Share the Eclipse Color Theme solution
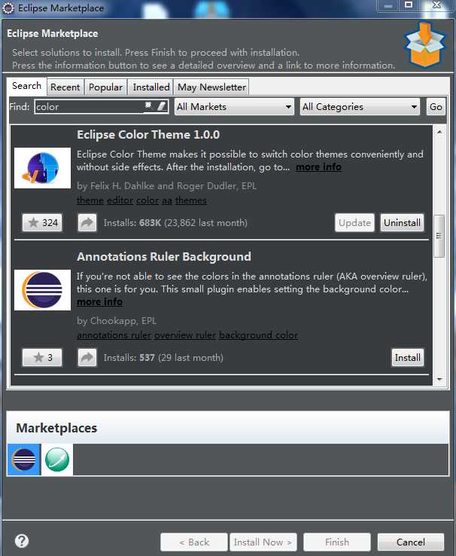The width and height of the screenshot is (456, 556). tap(87, 223)
